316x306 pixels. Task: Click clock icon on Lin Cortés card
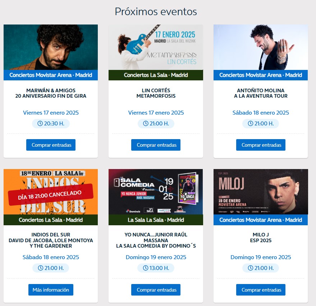(x=146, y=124)
